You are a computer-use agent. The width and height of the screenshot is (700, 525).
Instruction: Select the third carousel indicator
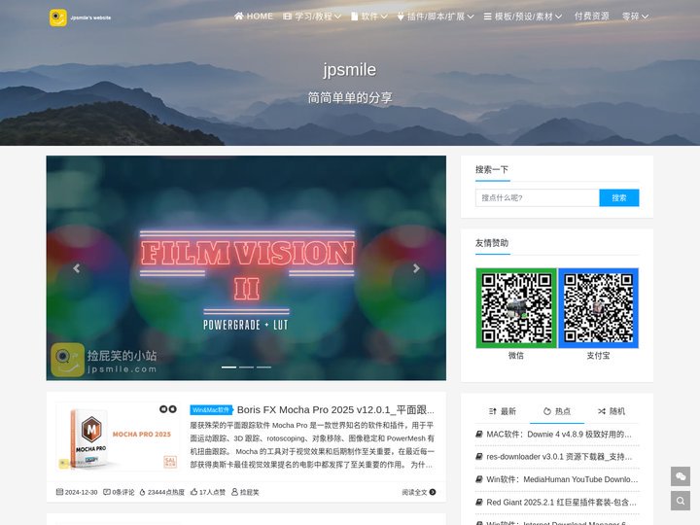(x=263, y=367)
